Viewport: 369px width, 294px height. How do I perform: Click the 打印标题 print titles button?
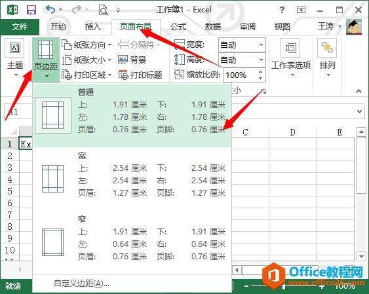point(140,75)
